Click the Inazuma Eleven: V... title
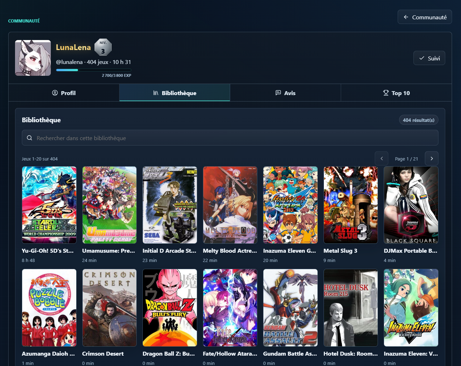The height and width of the screenshot is (366, 461). (411, 353)
